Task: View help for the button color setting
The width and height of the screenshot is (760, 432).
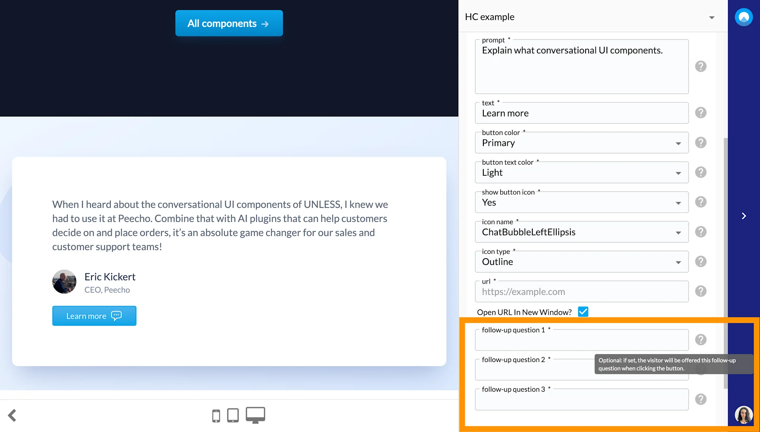Action: tap(701, 142)
